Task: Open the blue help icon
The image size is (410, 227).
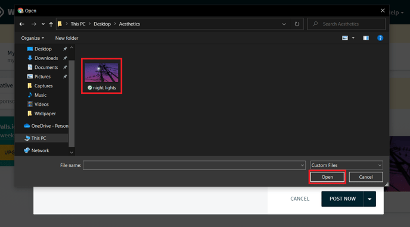Action: [x=380, y=38]
